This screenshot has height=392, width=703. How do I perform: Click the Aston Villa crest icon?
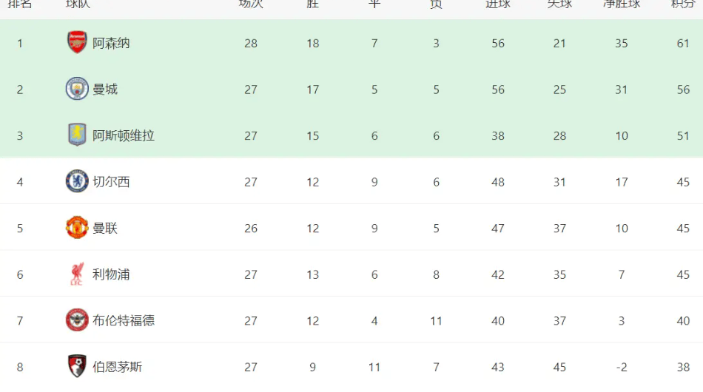click(77, 135)
